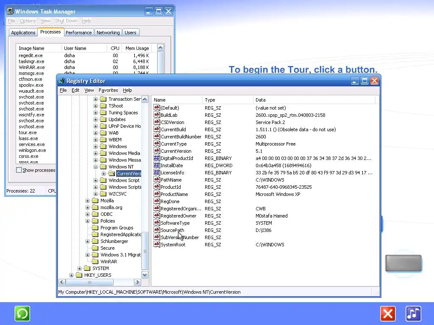Click the Task Manager title bar icon
This screenshot has height=325, width=434.
10,11
